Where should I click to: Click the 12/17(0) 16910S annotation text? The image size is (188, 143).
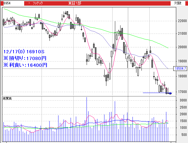(x=24, y=50)
